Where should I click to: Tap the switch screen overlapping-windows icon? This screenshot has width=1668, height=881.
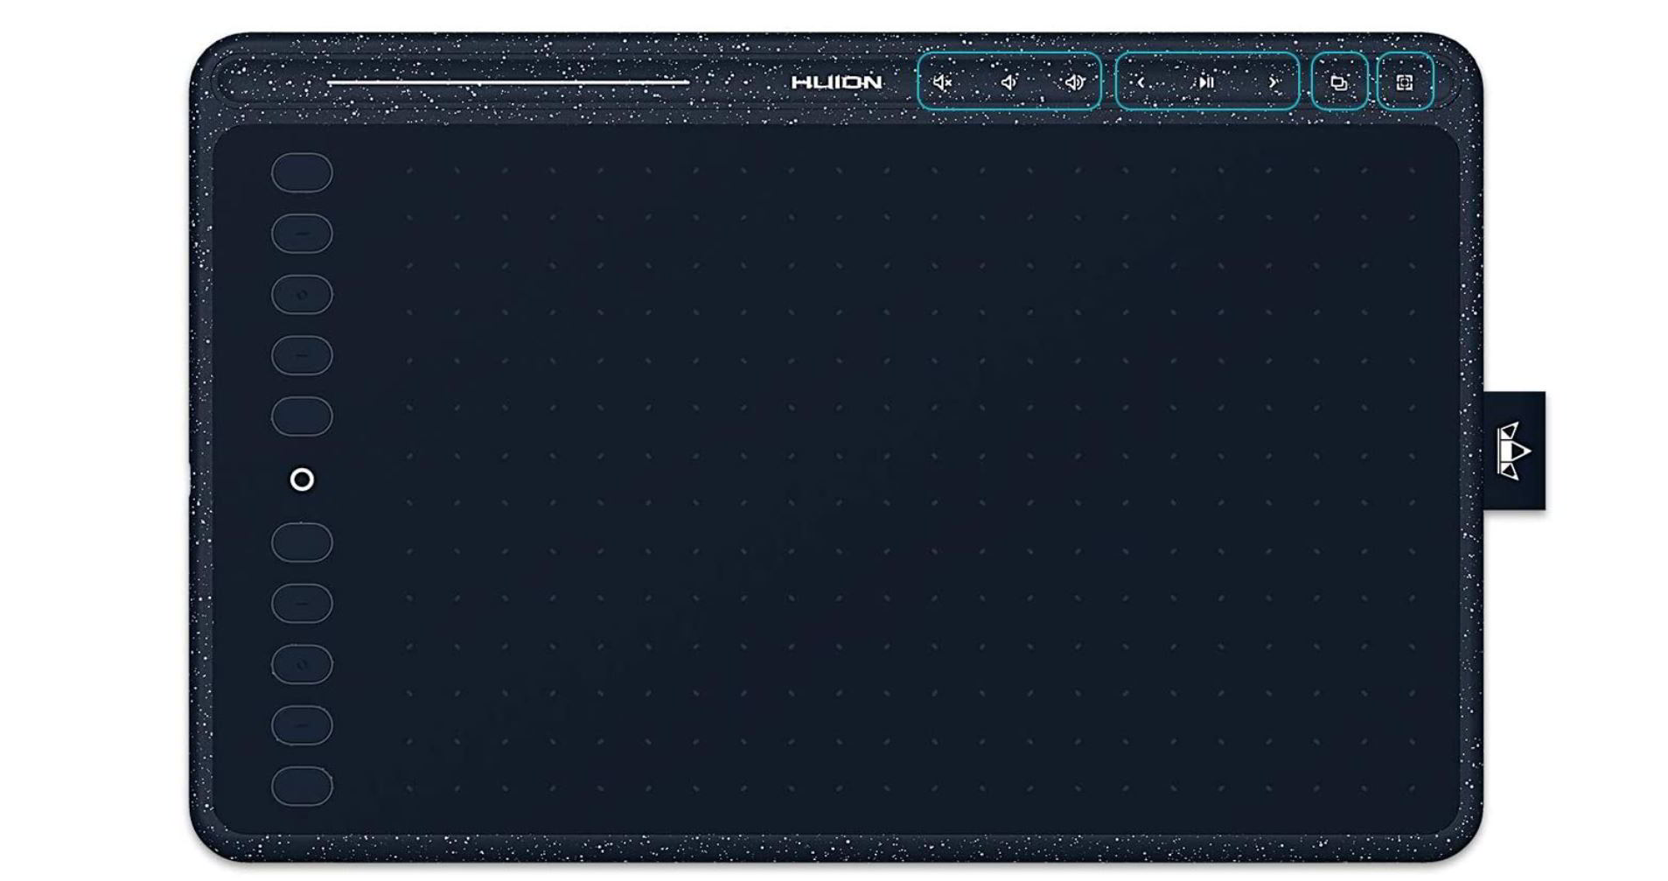pyautogui.click(x=1338, y=83)
